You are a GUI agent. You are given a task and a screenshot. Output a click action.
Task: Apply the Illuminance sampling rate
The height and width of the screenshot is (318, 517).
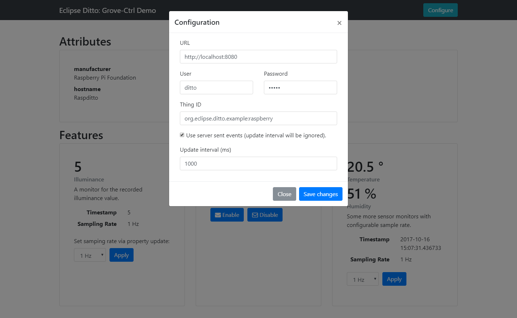(121, 255)
